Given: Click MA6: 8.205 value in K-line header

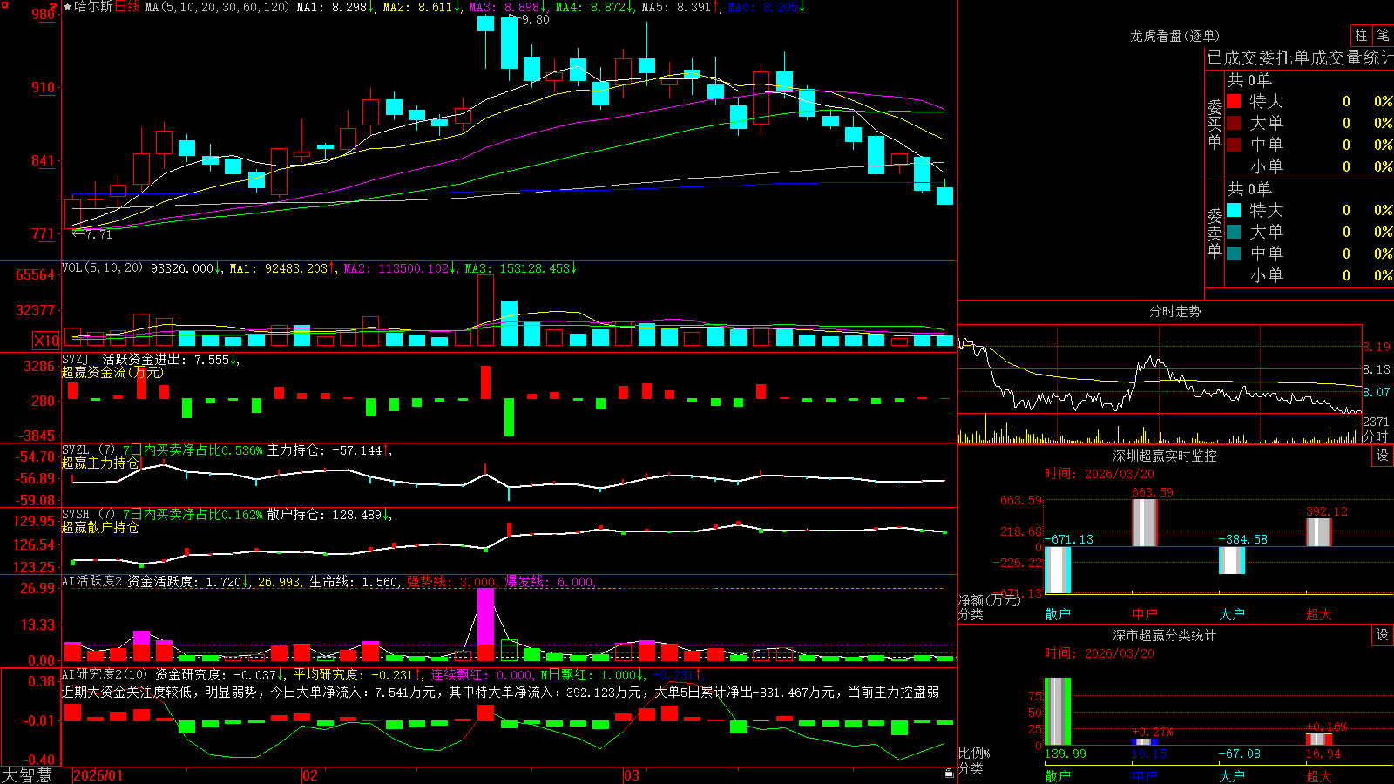Looking at the screenshot, I should click(767, 7).
